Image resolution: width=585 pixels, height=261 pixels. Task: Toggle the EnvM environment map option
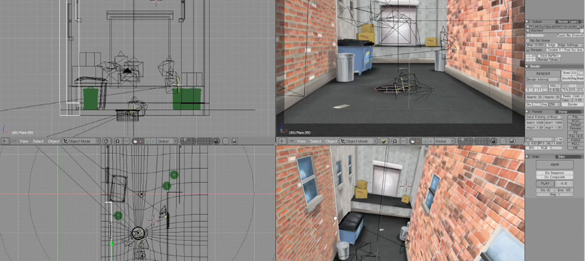[x=566, y=79]
